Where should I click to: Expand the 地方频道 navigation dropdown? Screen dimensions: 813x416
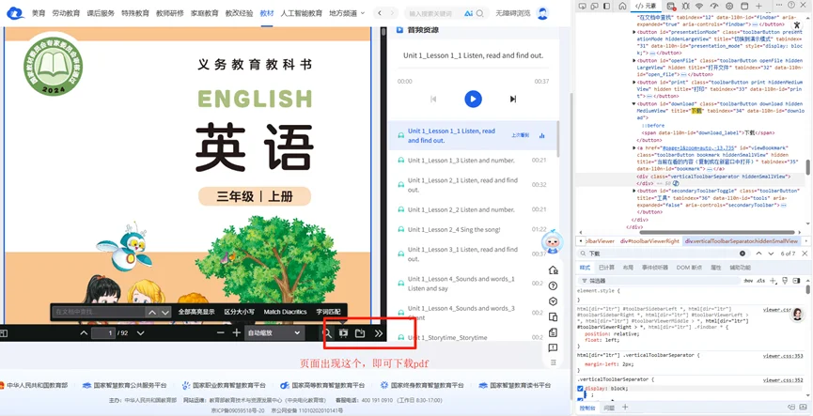click(347, 13)
